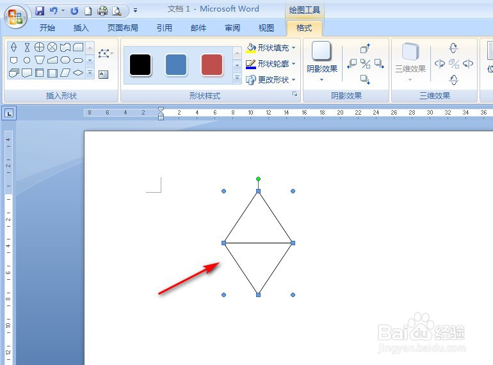Viewport: 493px width, 365px height.
Task: Move down one row in shapes gallery
Action: [90, 60]
